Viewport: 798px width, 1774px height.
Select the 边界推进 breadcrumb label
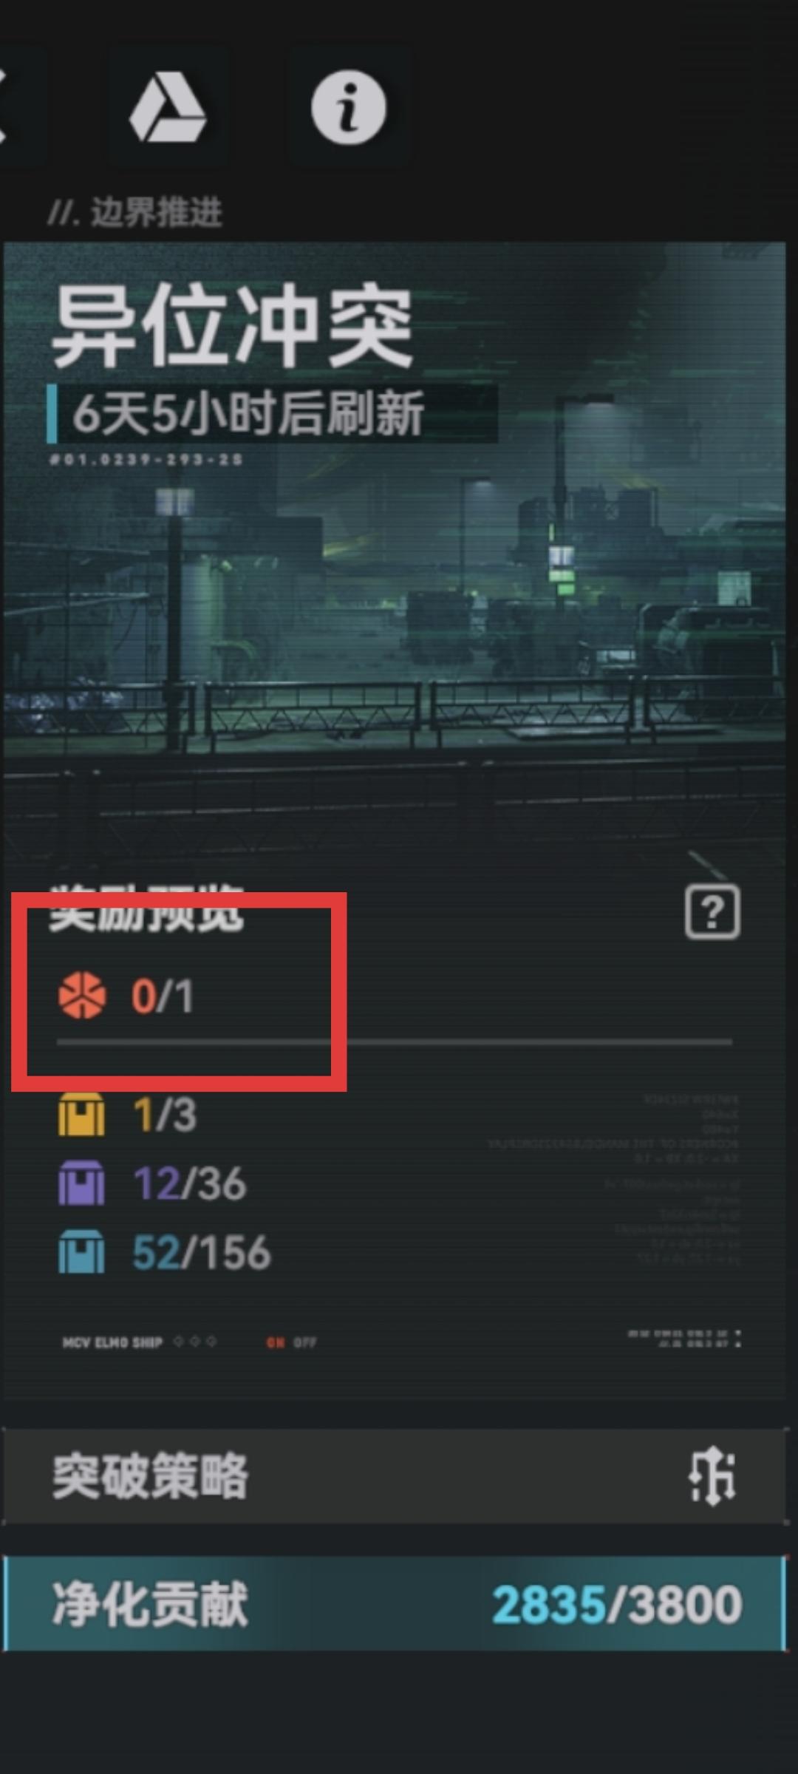click(155, 213)
